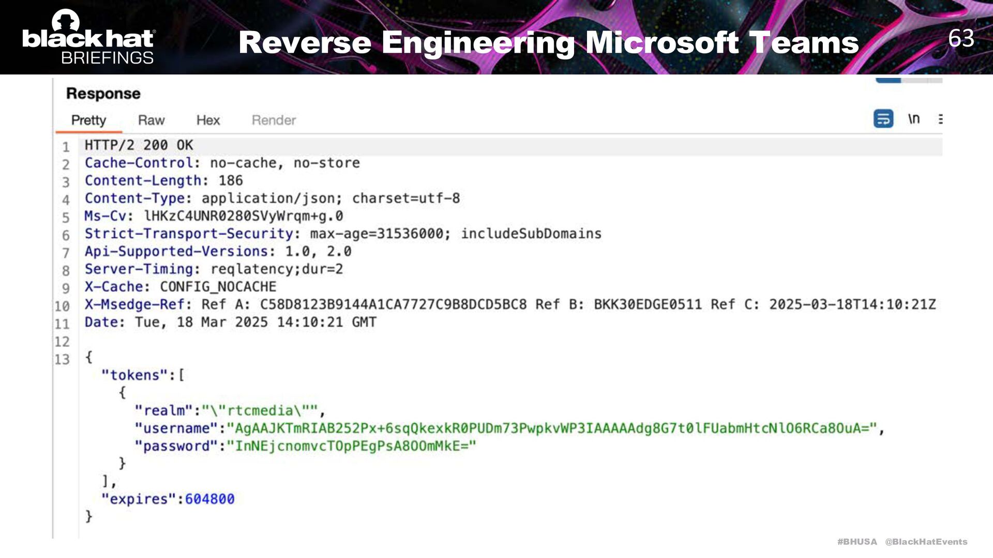Switch to the Pretty tab
Viewport: 993px width, 558px height.
(88, 120)
